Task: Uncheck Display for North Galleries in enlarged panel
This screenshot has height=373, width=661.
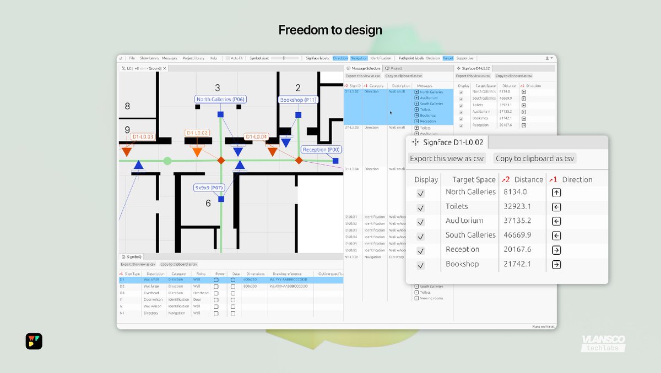Action: click(421, 194)
